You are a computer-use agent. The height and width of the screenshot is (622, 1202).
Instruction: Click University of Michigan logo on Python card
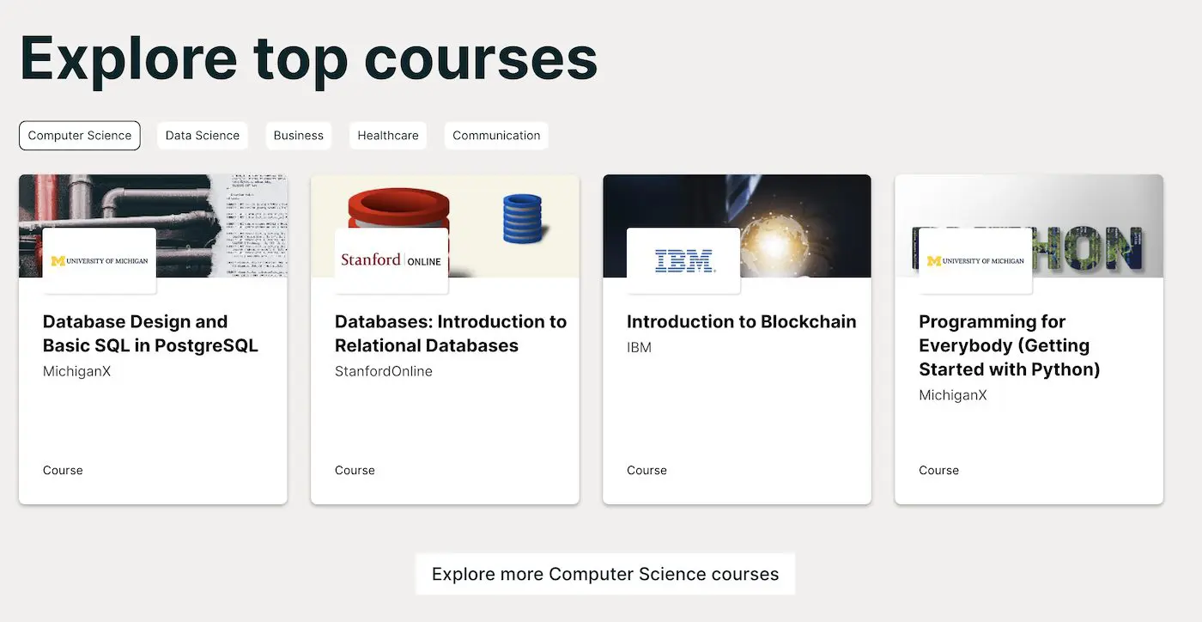pyautogui.click(x=975, y=261)
